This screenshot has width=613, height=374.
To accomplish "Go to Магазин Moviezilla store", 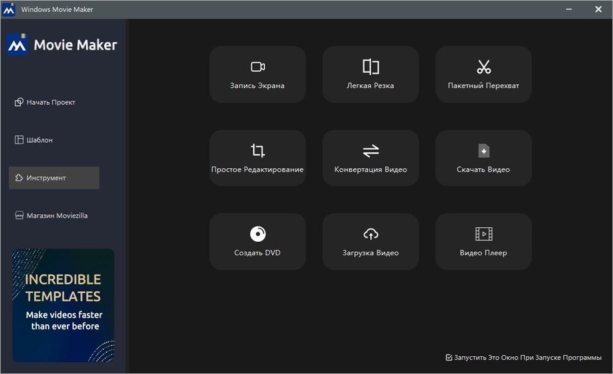I will (56, 215).
